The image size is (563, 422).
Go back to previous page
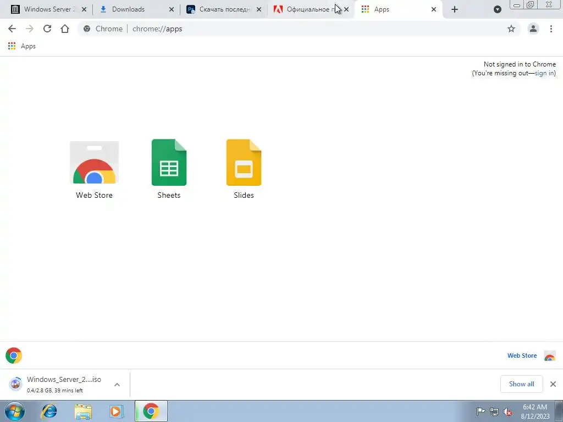tap(12, 29)
